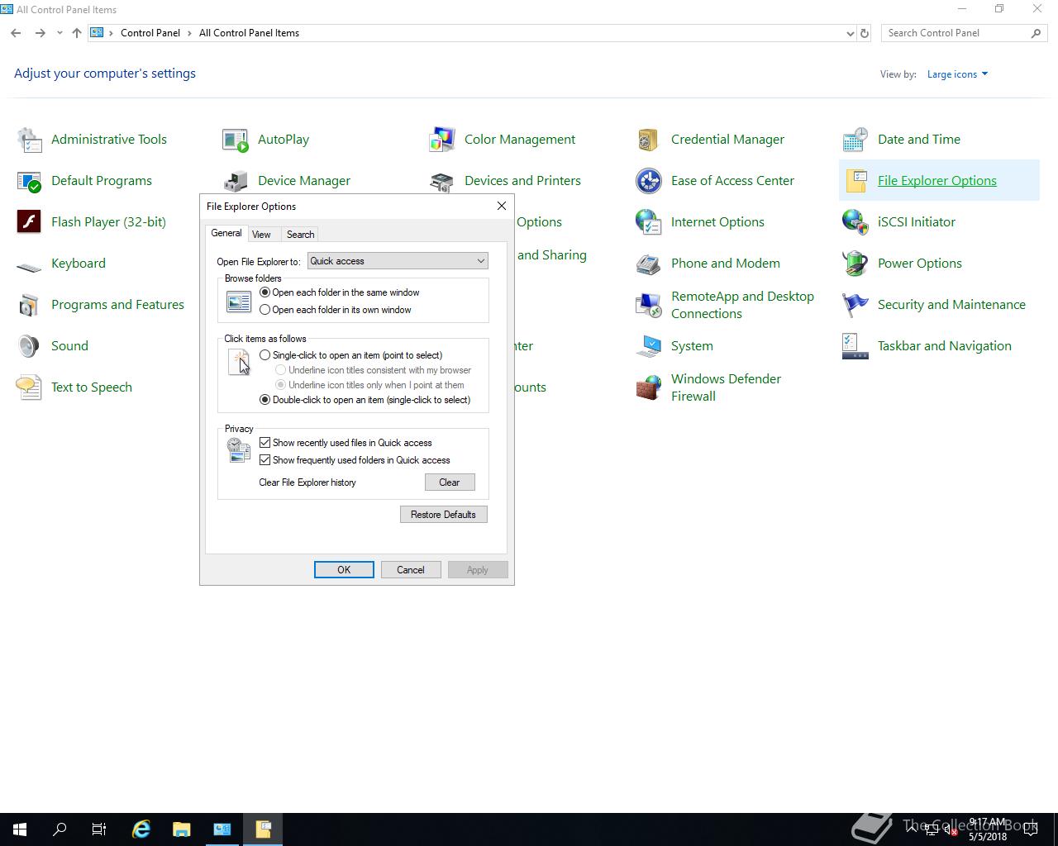Open the Devices and Printers icon

pyautogui.click(x=442, y=181)
